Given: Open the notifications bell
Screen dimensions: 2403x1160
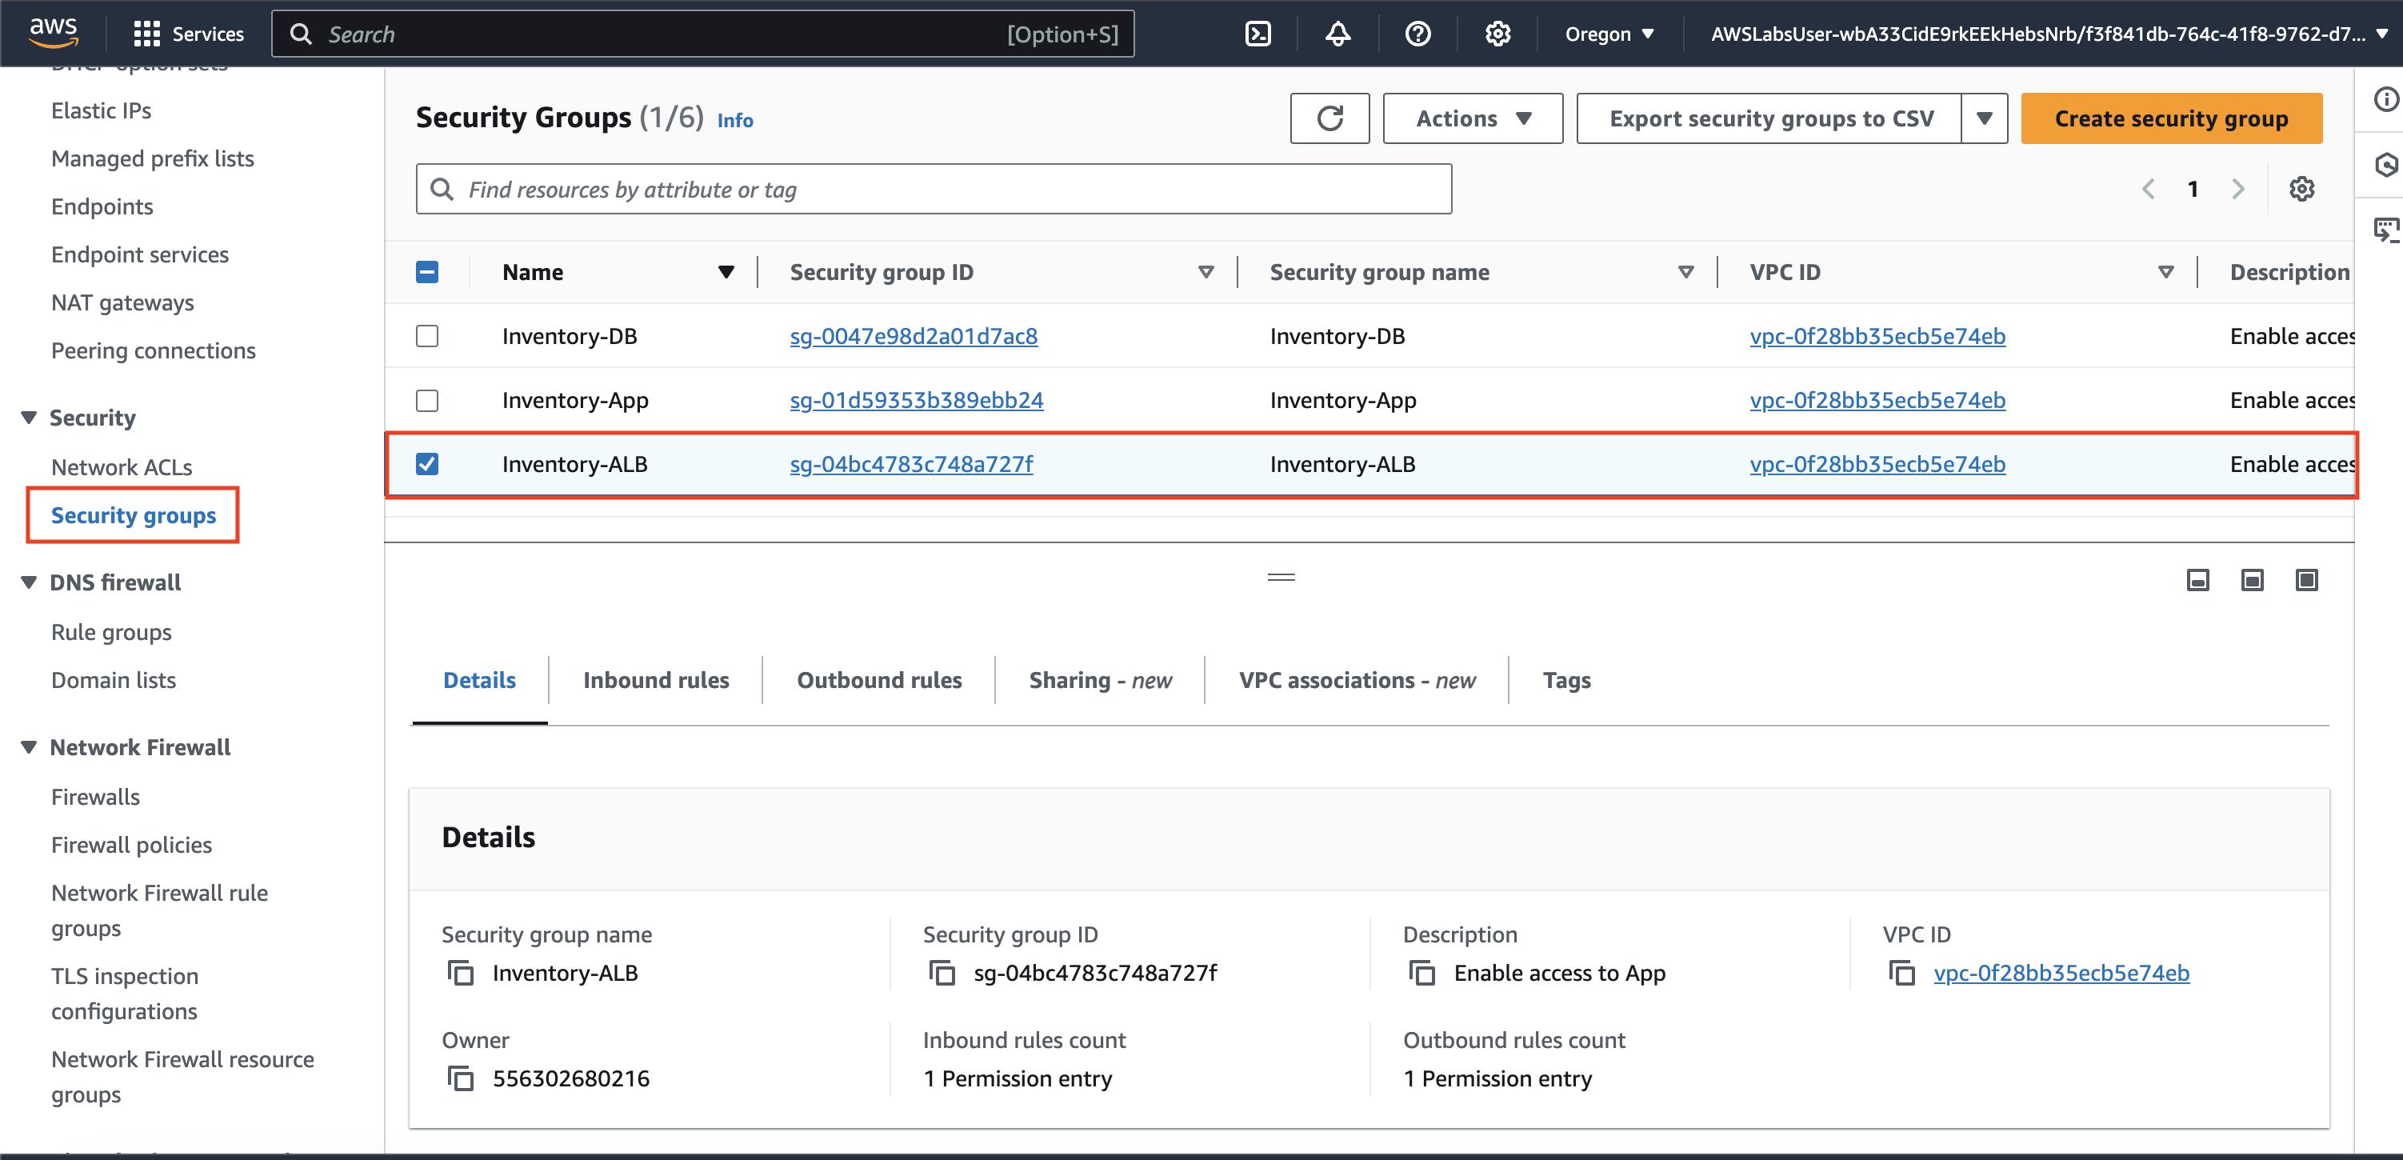Looking at the screenshot, I should pyautogui.click(x=1337, y=34).
